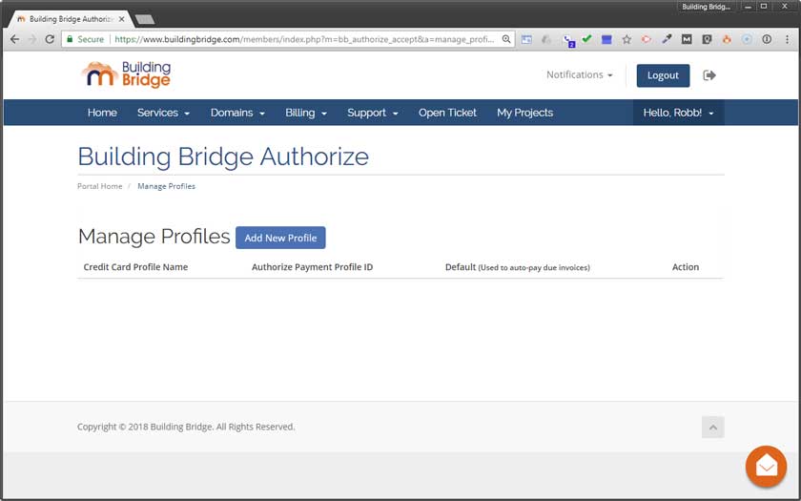Close the Building Bridge Authorize tab
This screenshot has width=801, height=501.
click(122, 19)
